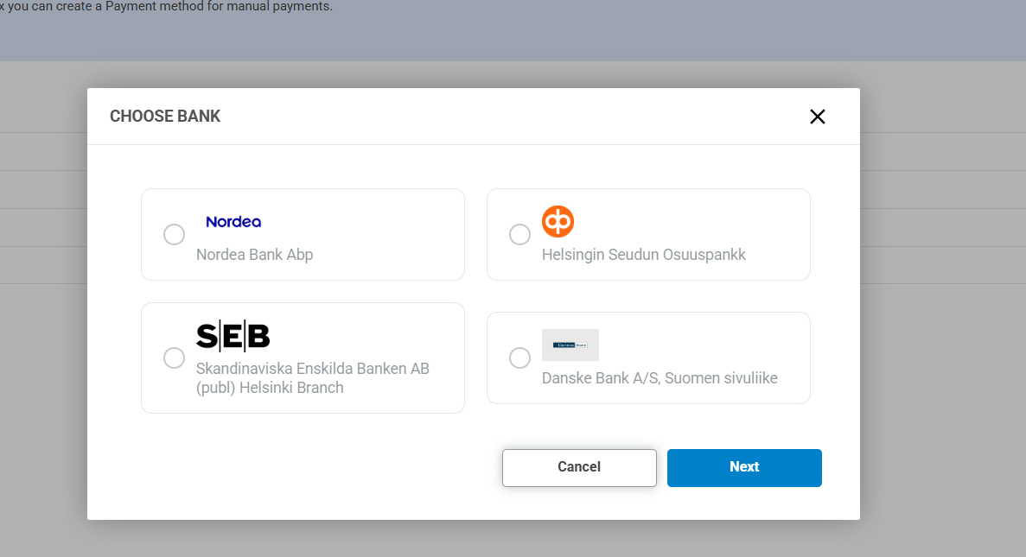Viewport: 1026px width, 557px height.
Task: Pick the Danske Bank radio button
Action: tap(519, 358)
